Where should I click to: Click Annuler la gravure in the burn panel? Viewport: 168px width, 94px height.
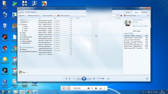coord(130,15)
